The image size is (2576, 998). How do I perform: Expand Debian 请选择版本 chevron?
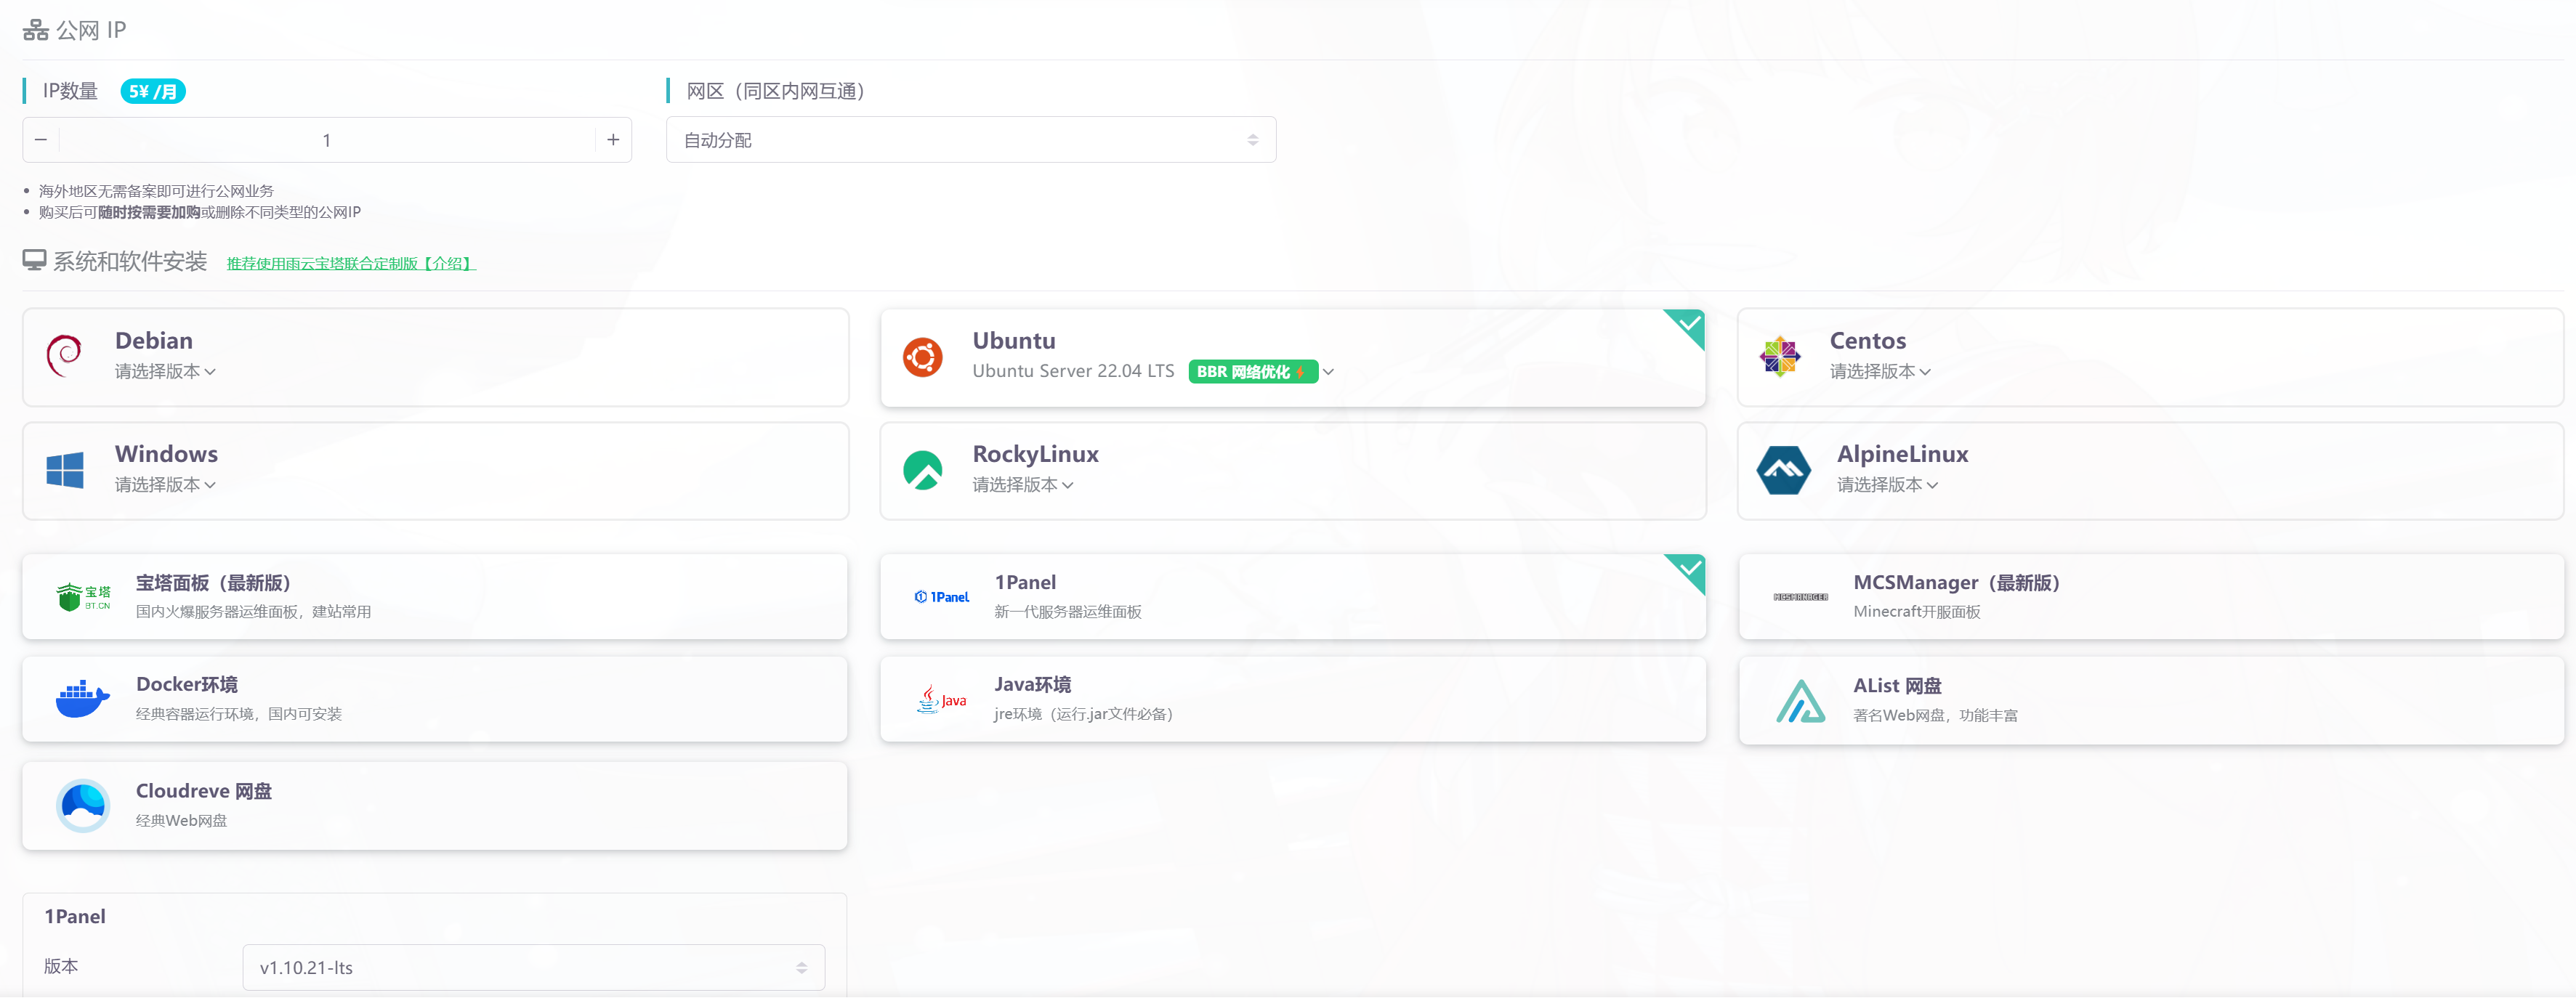click(x=210, y=372)
